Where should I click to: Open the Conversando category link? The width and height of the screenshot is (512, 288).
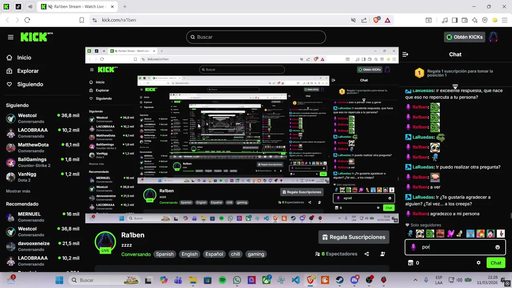click(x=136, y=254)
